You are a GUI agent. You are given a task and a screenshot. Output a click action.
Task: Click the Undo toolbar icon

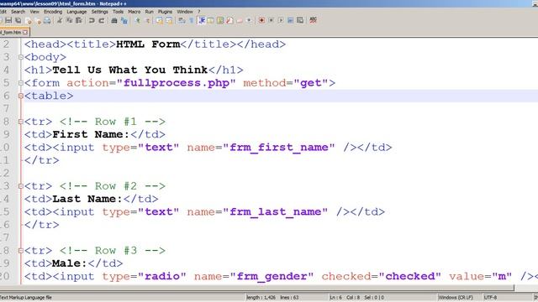[x=92, y=20]
